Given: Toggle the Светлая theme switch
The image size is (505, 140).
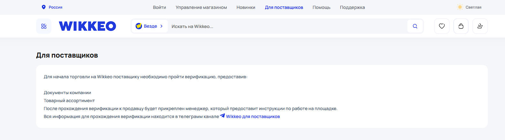Looking at the screenshot, I should (469, 7).
